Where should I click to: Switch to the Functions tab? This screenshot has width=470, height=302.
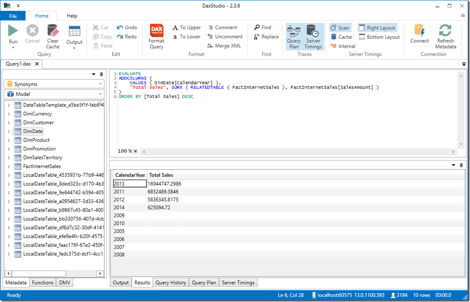tap(43, 282)
